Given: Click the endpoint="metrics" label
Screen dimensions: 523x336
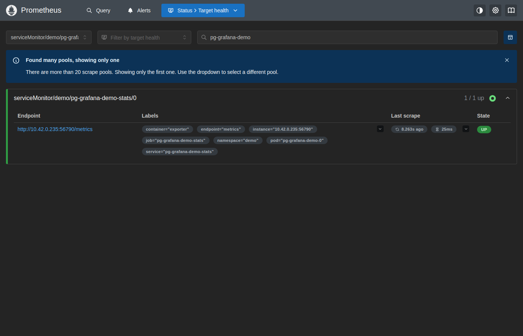Looking at the screenshot, I should coord(221,129).
